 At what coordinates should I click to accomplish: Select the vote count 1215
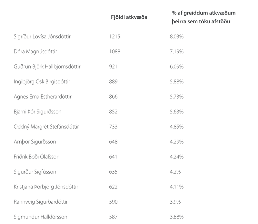click(x=115, y=37)
